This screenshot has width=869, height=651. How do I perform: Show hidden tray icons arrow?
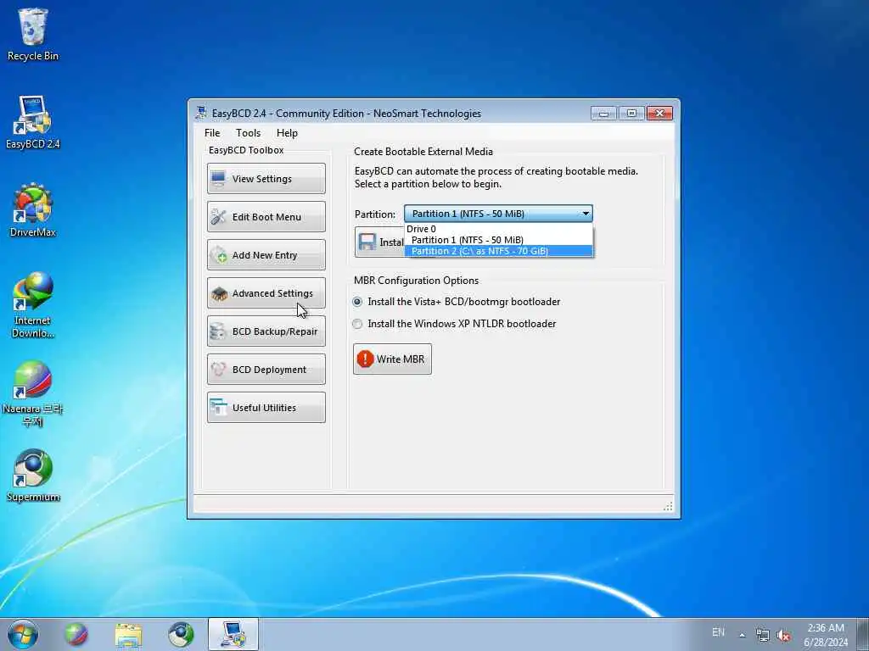(742, 635)
